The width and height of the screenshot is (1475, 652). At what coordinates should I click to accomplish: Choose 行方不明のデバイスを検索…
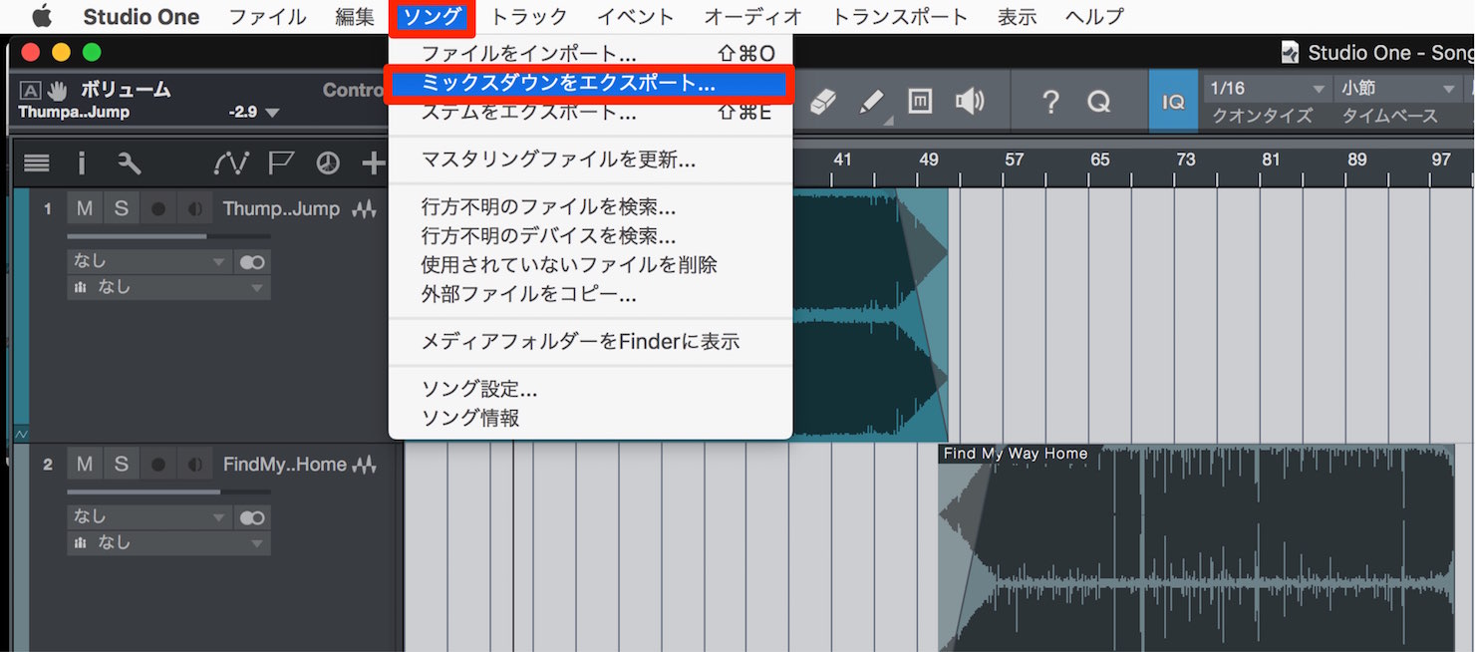[x=590, y=236]
